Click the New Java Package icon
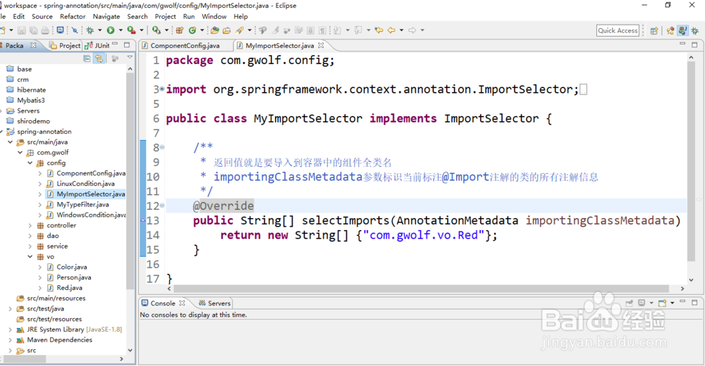Screen dimensions: 705x366 point(179,30)
